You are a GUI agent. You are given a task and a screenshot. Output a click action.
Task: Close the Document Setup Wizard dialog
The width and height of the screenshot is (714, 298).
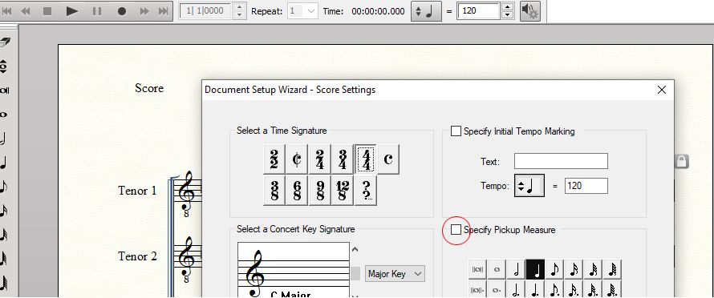(662, 90)
